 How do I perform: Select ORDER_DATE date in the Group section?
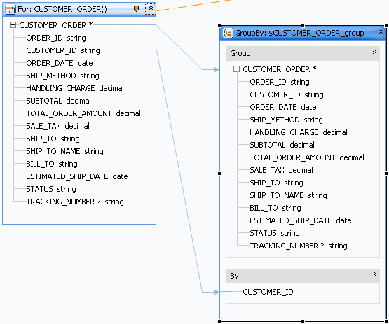[x=283, y=107]
